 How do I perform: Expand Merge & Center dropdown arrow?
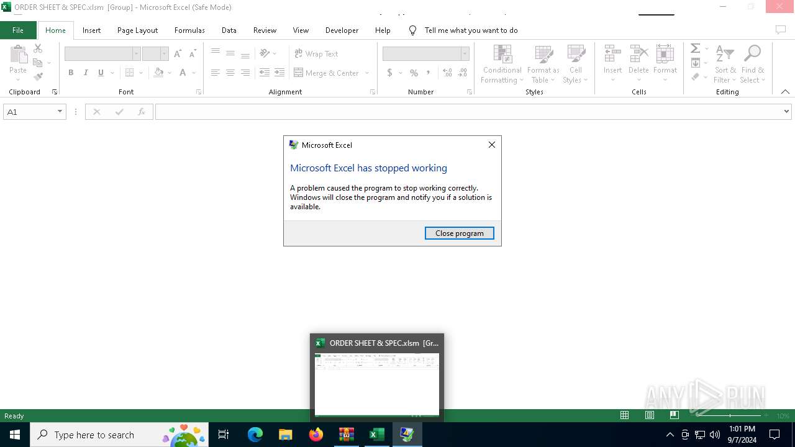[367, 73]
